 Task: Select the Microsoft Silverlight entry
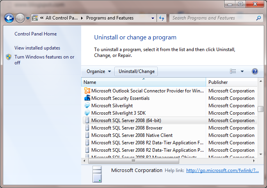170,106
